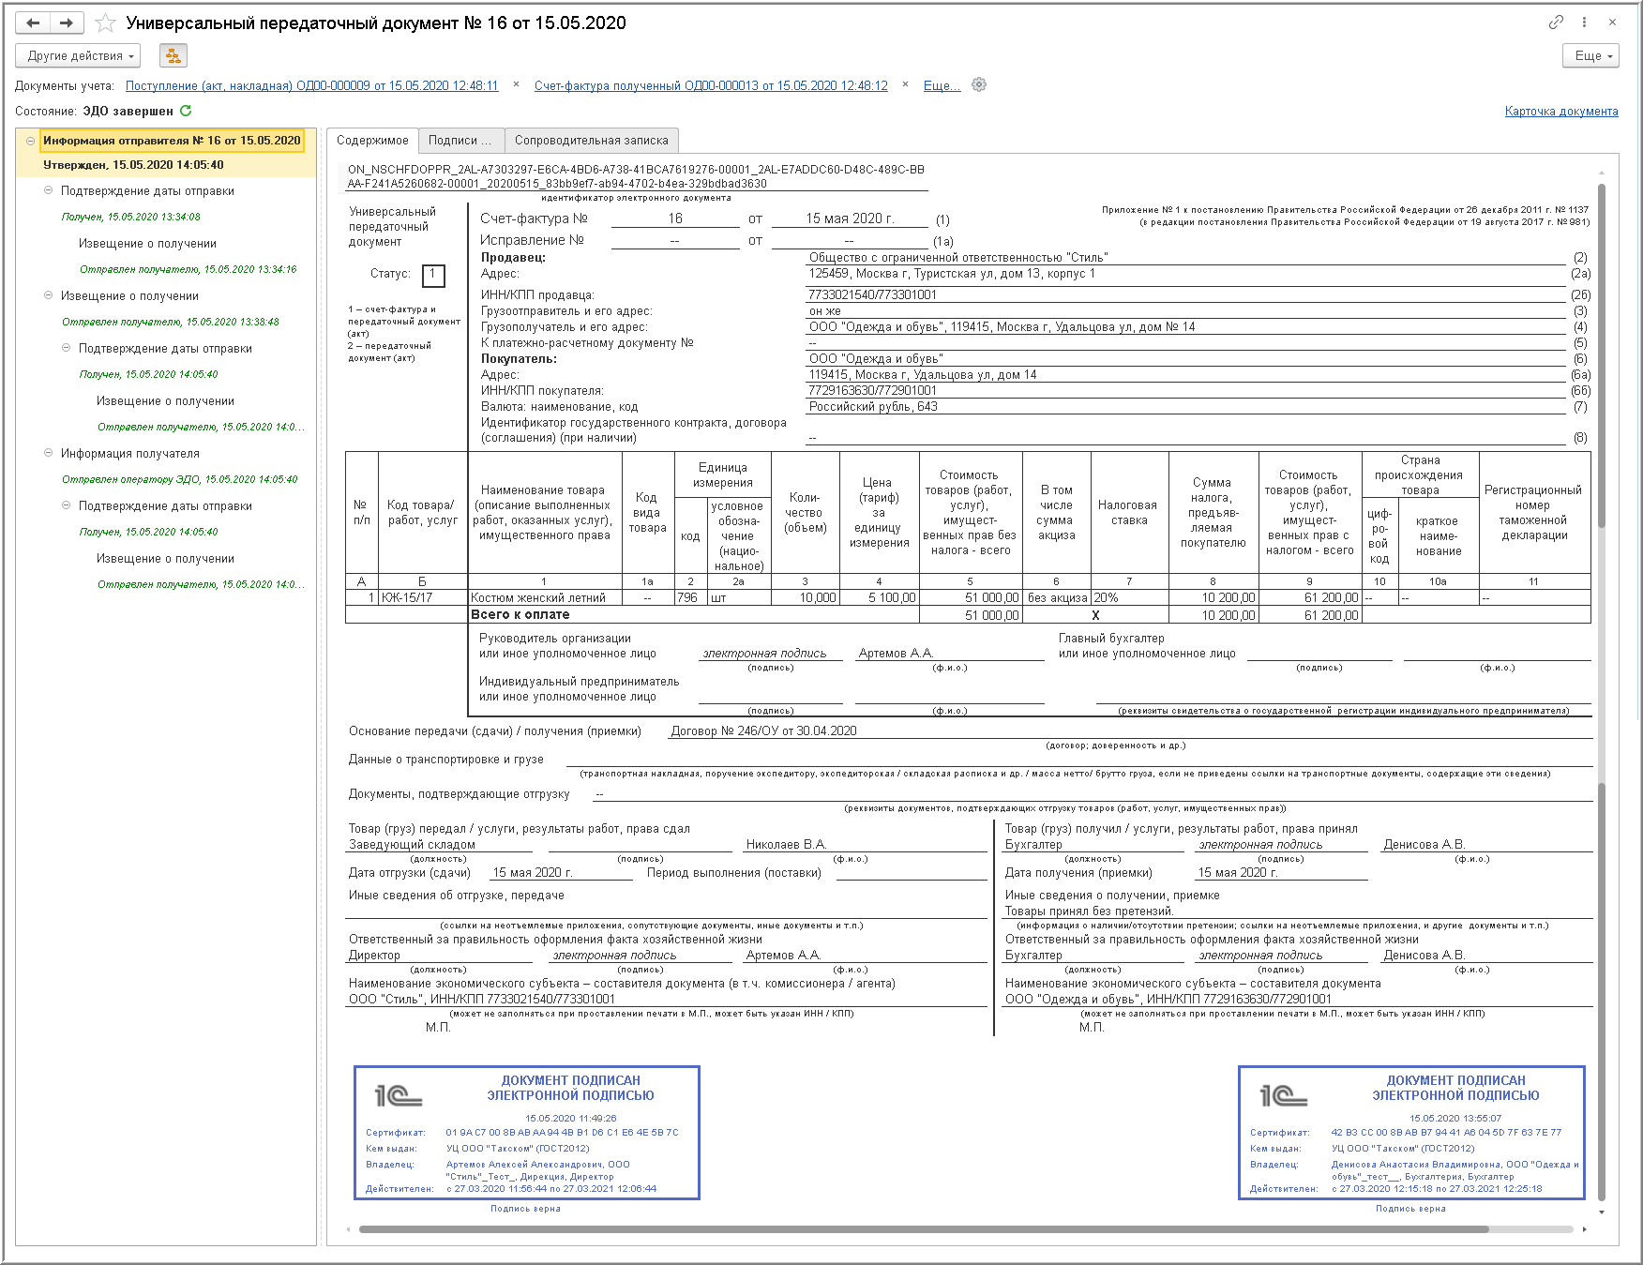Remove the Счет-фактура полученный link
This screenshot has width=1643, height=1265.
coord(905,84)
